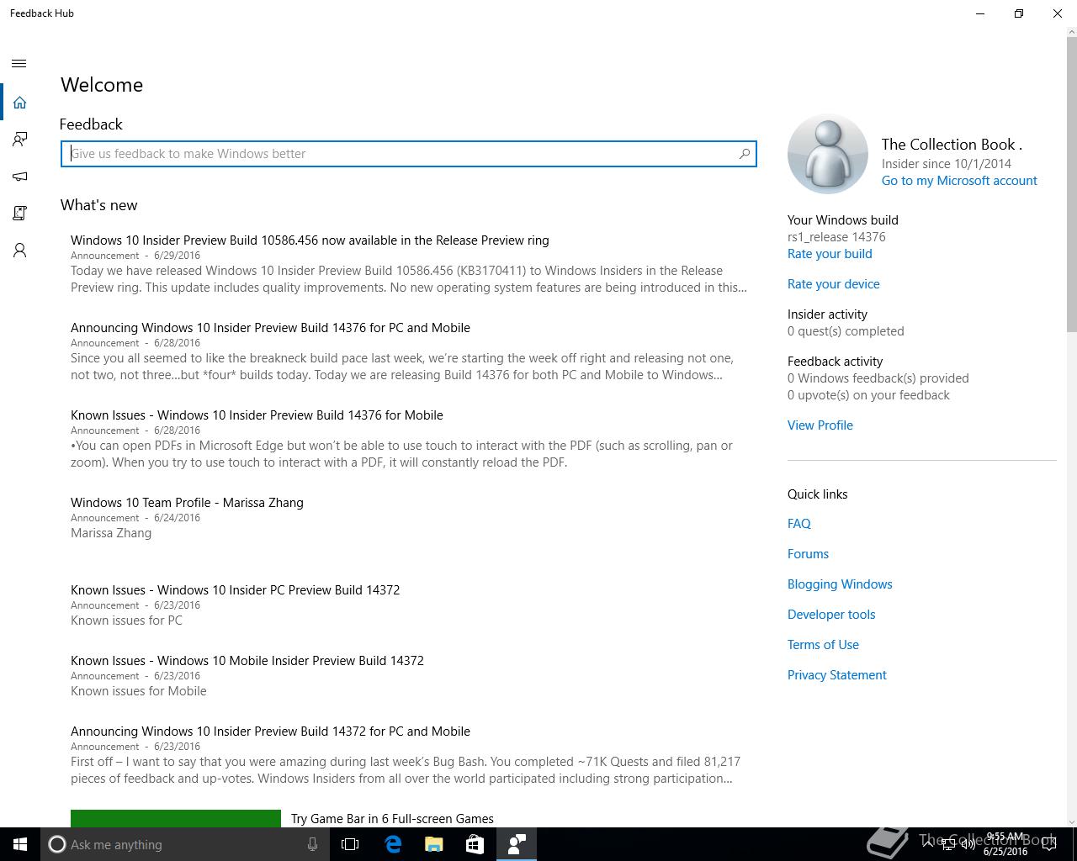The width and height of the screenshot is (1077, 861).
Task: Click Cortana microphone icon
Action: coord(312,844)
